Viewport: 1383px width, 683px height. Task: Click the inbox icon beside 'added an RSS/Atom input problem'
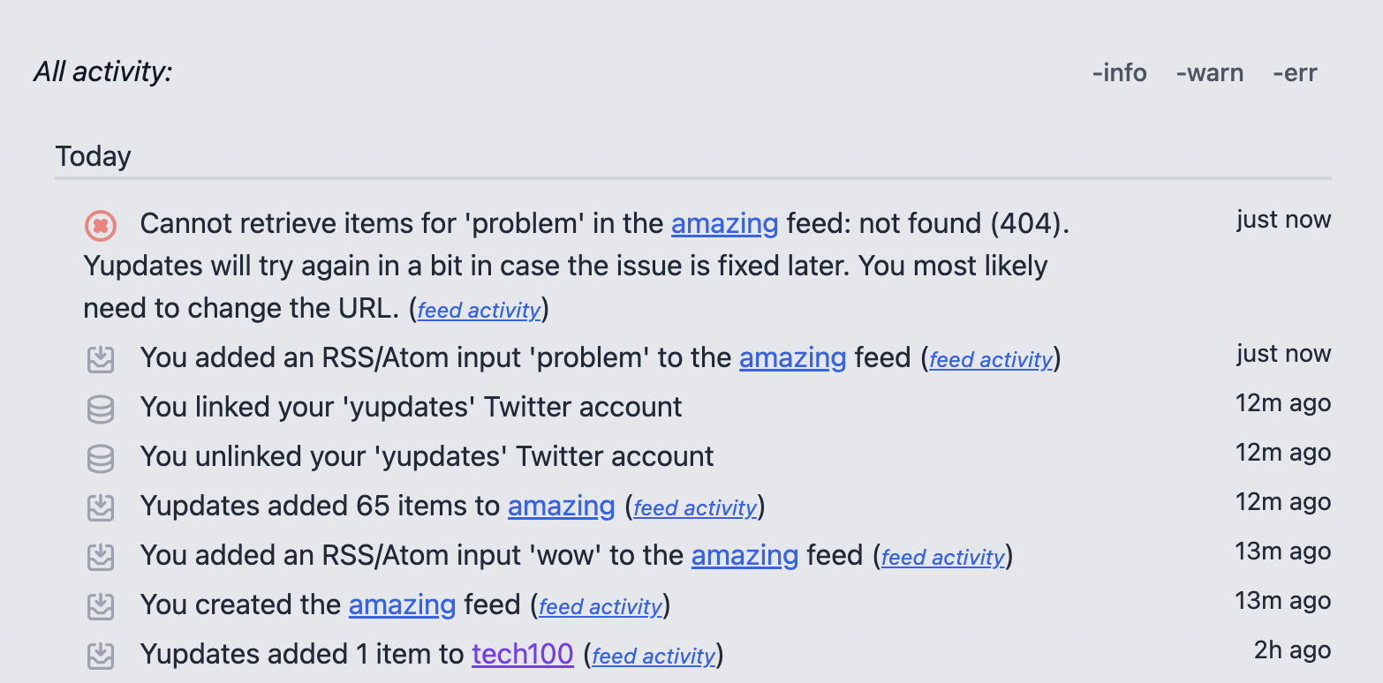tap(101, 359)
